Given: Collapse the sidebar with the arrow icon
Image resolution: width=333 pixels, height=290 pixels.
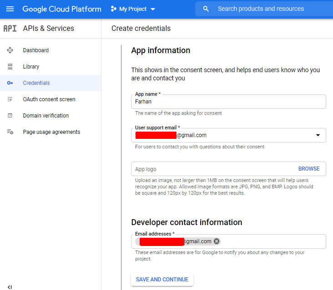Looking at the screenshot, I should tap(10, 287).
